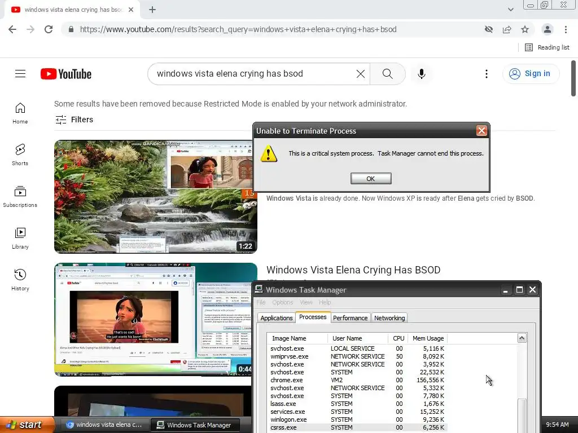Open Shorts from the sidebar
Image resolution: width=578 pixels, height=433 pixels.
(20, 155)
